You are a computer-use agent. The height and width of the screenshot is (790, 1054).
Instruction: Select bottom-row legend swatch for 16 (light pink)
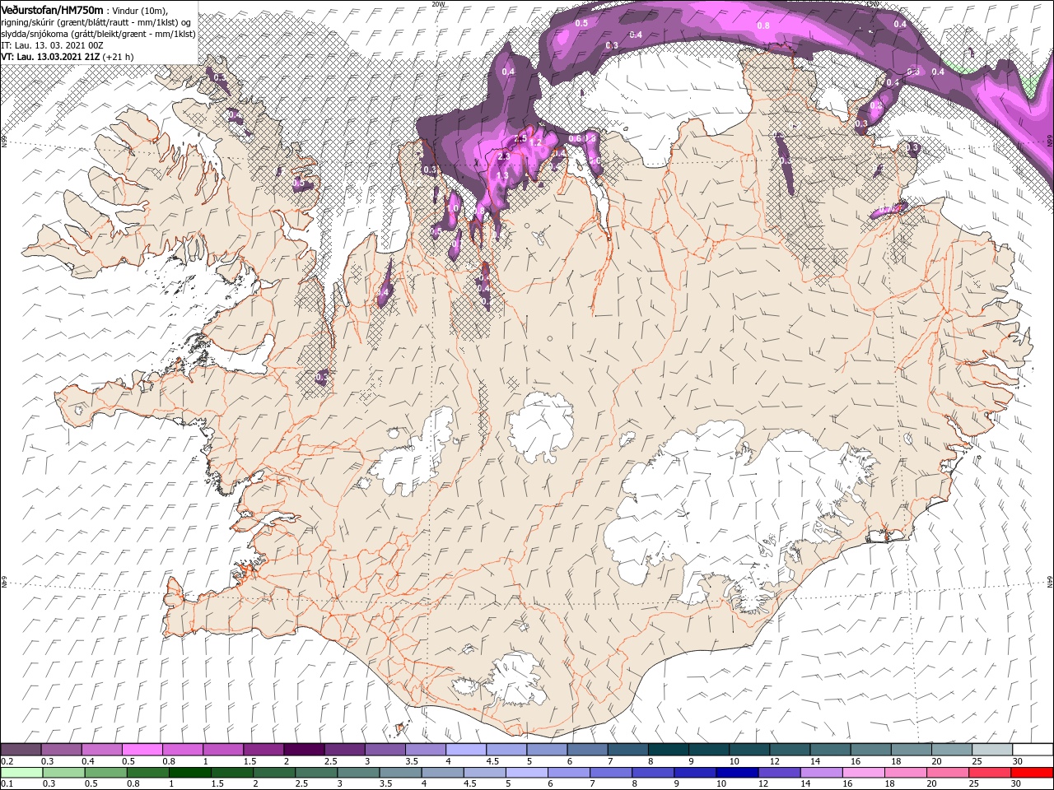point(865,773)
